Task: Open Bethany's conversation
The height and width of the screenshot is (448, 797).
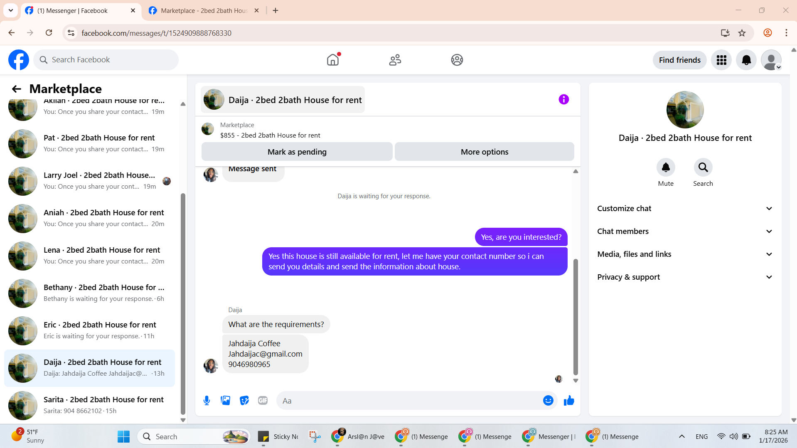Action: pos(89,293)
